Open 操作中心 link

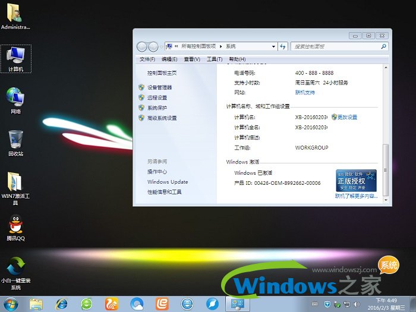(x=157, y=172)
